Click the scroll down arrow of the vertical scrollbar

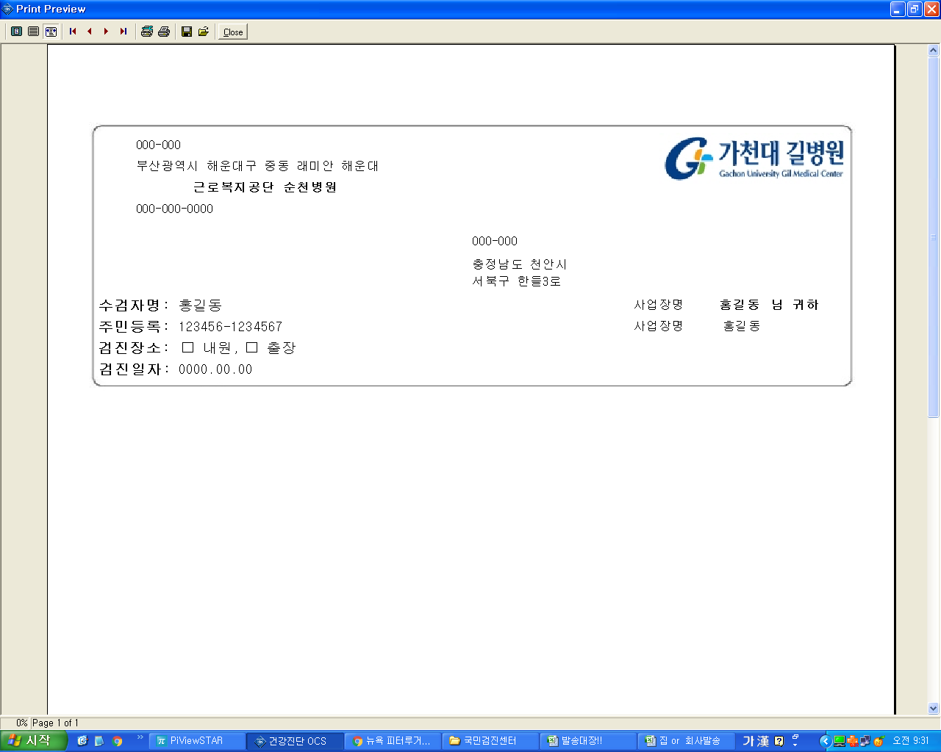[x=934, y=709]
